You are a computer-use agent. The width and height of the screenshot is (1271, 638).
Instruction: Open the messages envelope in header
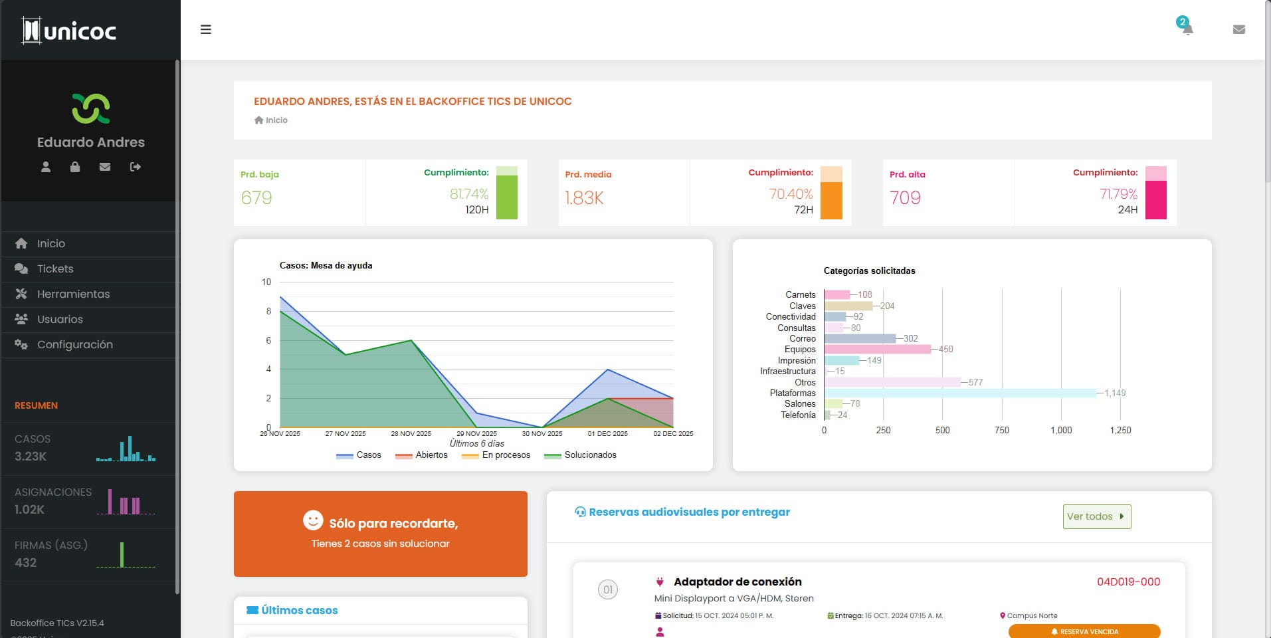coord(1238,29)
